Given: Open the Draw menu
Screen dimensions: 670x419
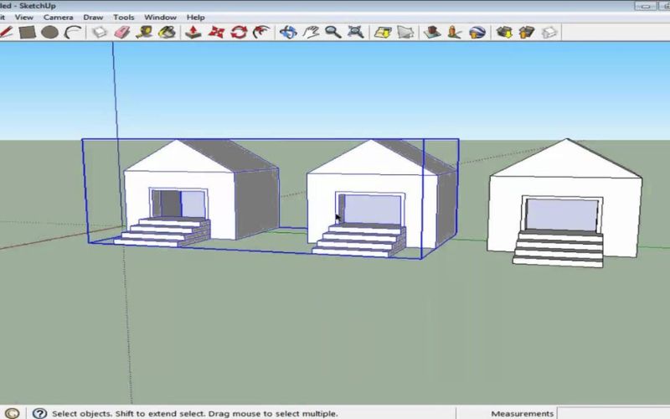Looking at the screenshot, I should (x=93, y=17).
